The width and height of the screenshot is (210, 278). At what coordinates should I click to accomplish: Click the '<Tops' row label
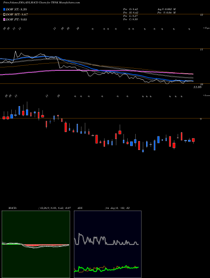tap(206, 28)
